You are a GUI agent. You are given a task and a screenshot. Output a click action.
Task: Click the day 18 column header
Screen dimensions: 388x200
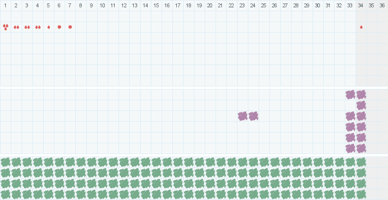click(x=189, y=5)
